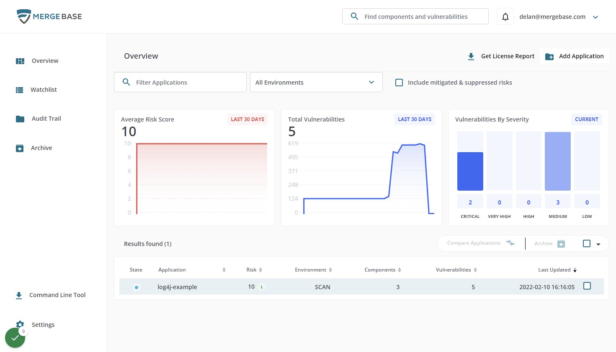This screenshot has height=352, width=616.
Task: Click the Medium severity bar
Action: [558, 161]
